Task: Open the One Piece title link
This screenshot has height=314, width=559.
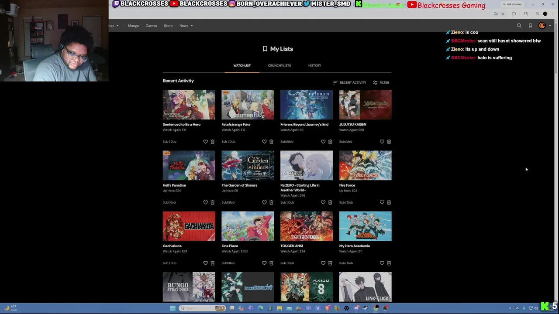Action: 230,246
